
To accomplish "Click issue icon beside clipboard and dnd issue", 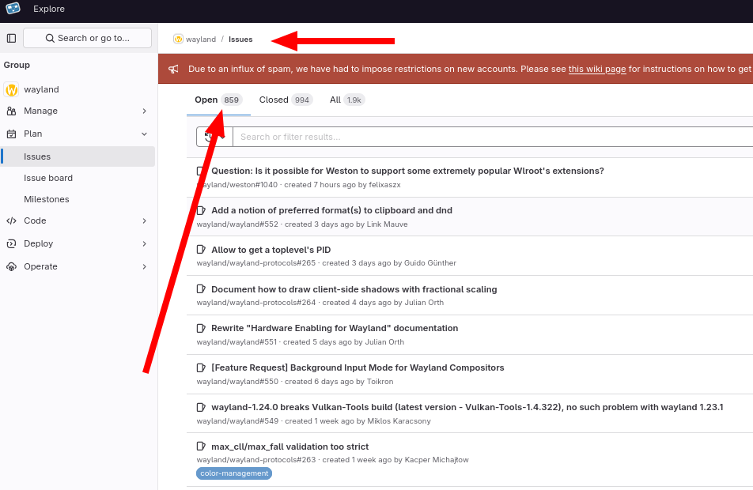I will (x=201, y=210).
